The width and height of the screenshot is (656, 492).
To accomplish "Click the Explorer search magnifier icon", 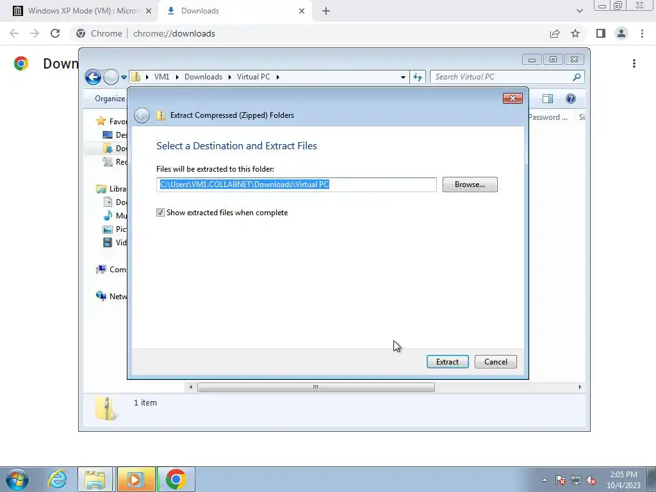I will 577,77.
